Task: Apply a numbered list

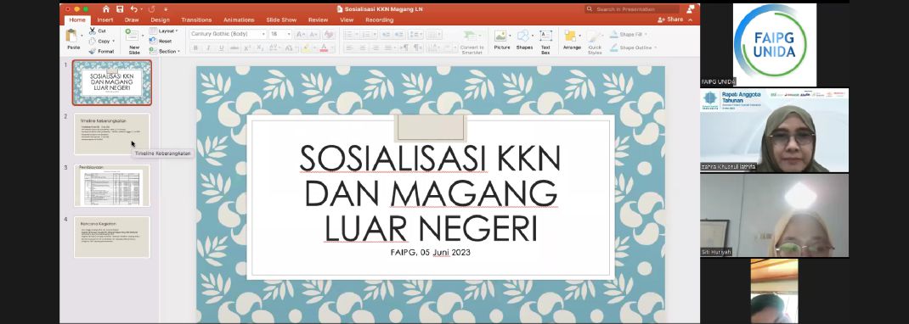Action: pyautogui.click(x=366, y=35)
